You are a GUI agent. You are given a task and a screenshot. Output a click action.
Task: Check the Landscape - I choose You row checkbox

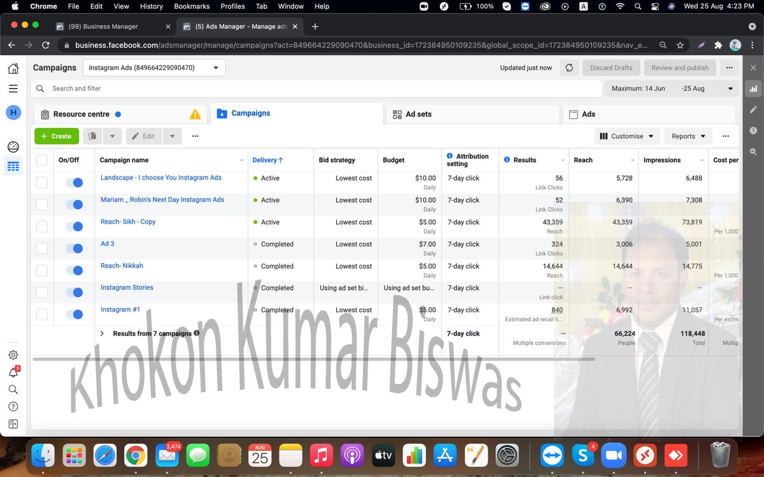[42, 182]
